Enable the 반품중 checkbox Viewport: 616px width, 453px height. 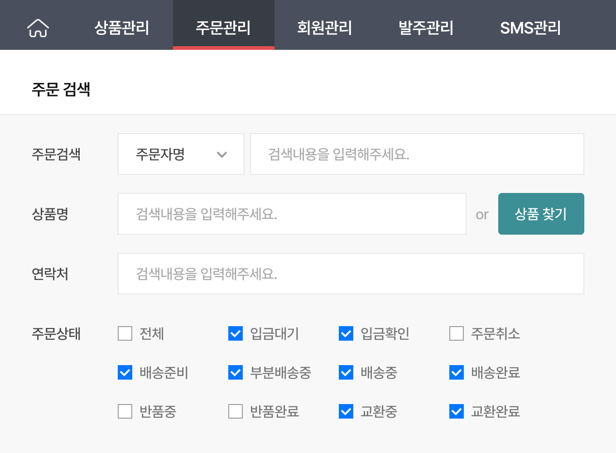point(125,411)
